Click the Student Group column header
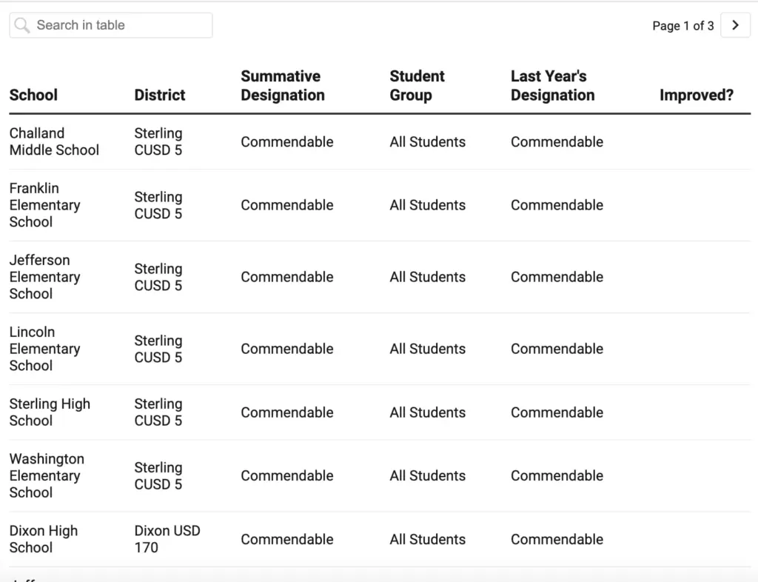The width and height of the screenshot is (758, 582). (417, 86)
